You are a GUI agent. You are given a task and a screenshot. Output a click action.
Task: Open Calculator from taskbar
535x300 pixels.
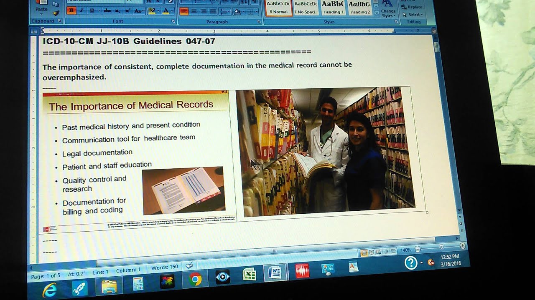click(x=138, y=284)
